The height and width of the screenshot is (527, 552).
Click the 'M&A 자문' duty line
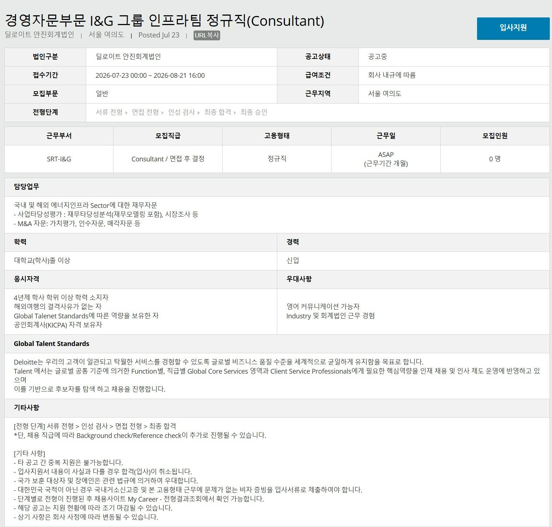pos(77,224)
